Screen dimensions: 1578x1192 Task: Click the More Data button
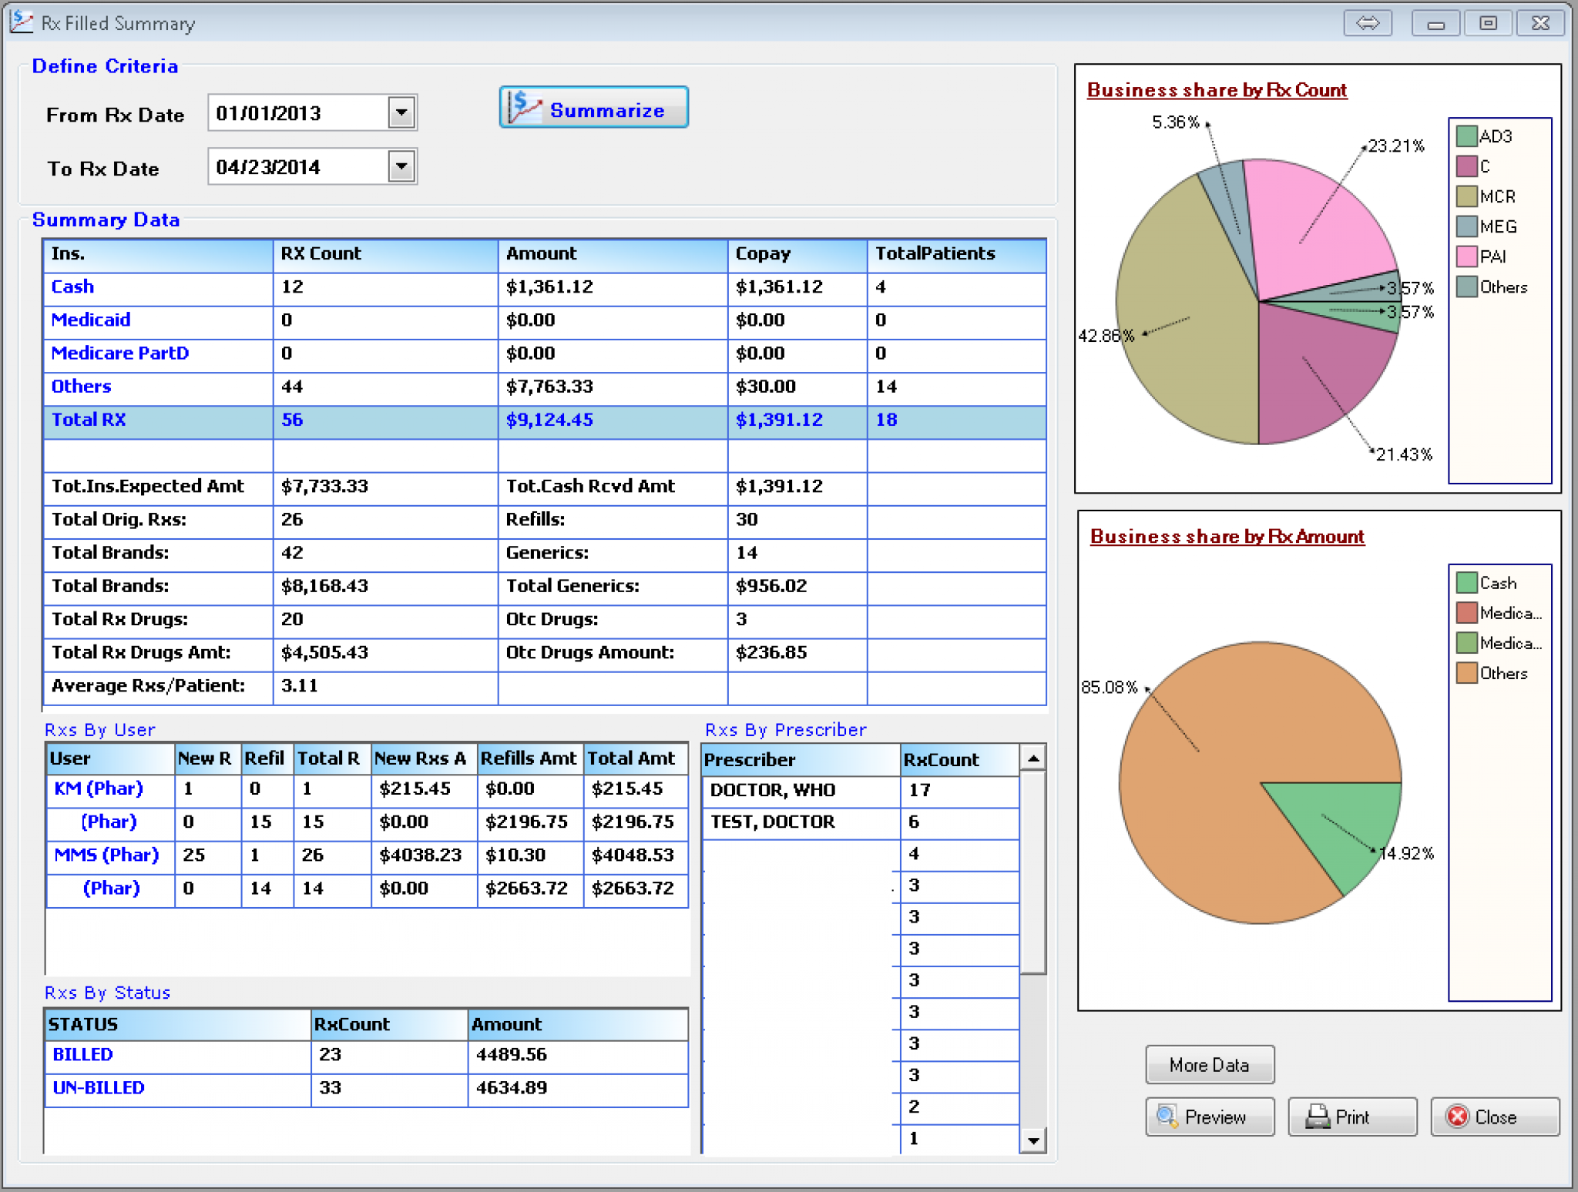[x=1209, y=1064]
